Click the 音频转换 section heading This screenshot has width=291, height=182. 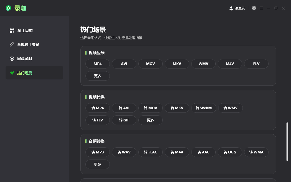[97, 141]
